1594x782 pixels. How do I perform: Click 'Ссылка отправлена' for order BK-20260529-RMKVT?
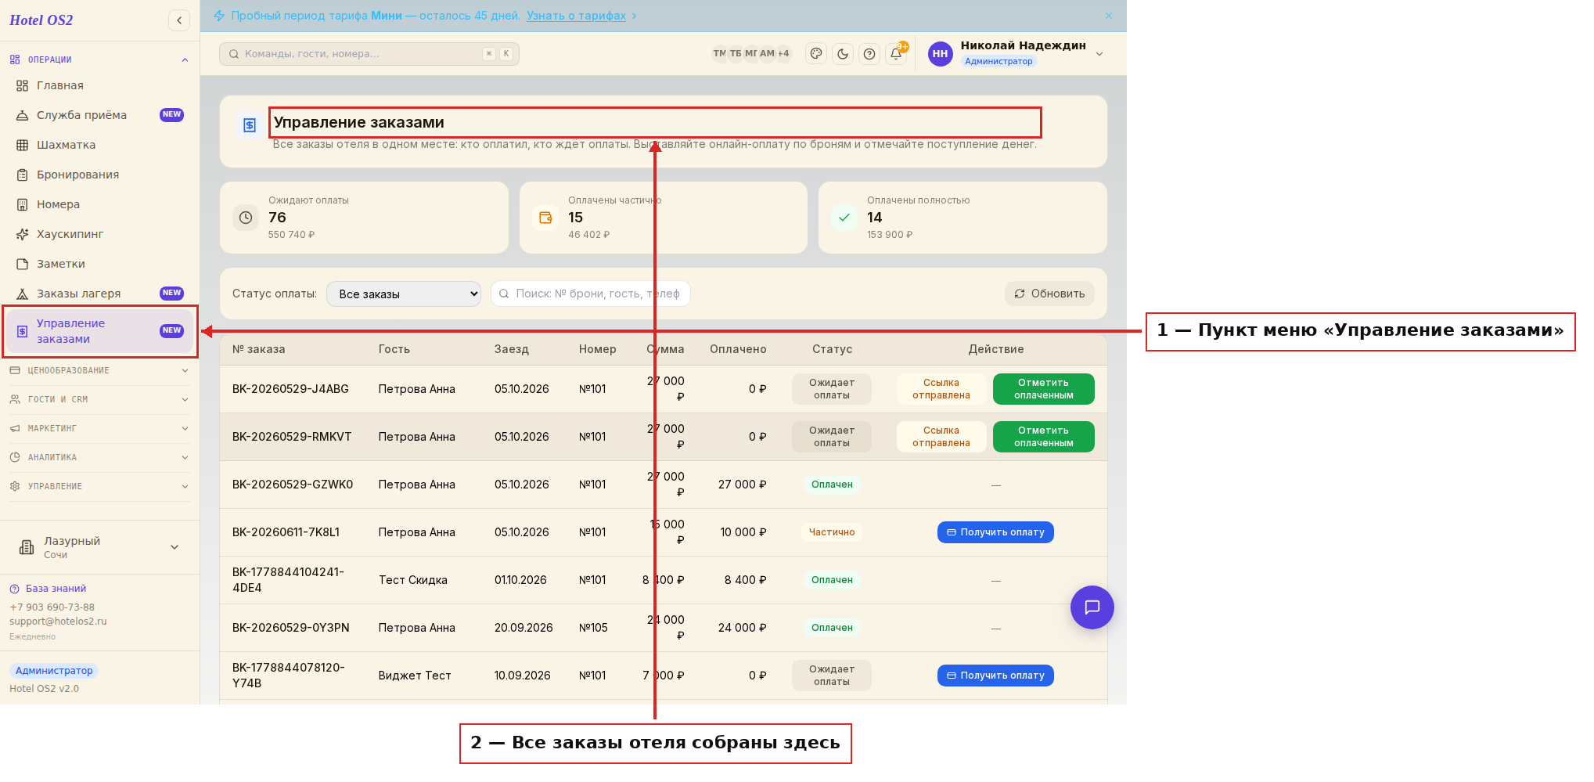point(941,437)
